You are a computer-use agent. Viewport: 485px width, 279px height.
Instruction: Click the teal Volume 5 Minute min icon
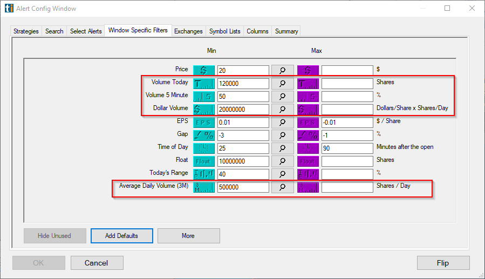point(204,97)
